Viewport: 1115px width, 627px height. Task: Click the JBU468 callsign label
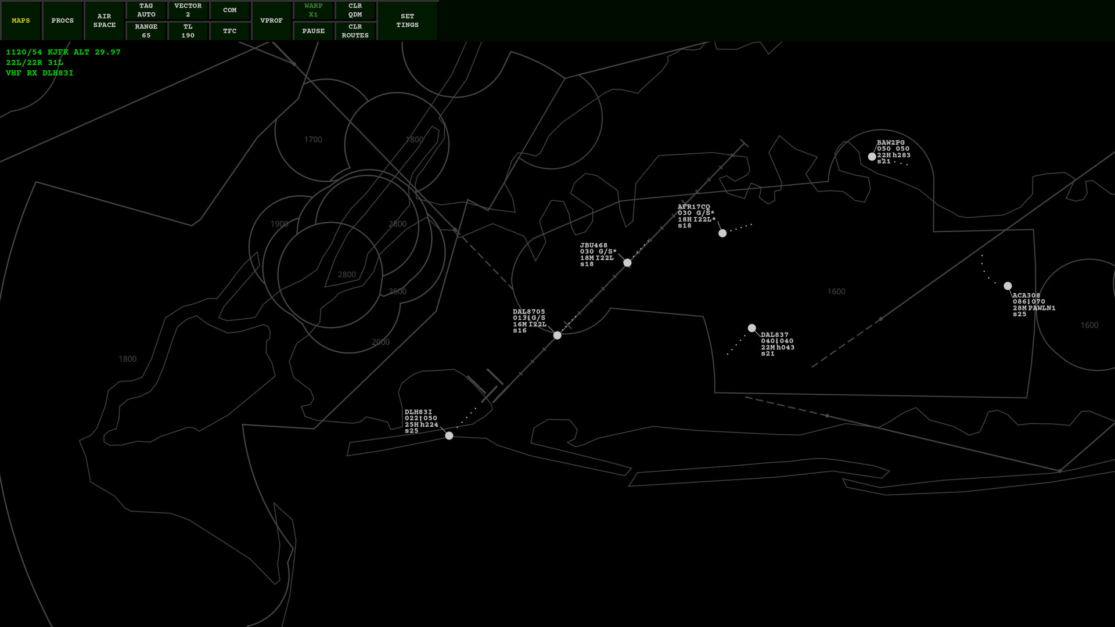(594, 246)
